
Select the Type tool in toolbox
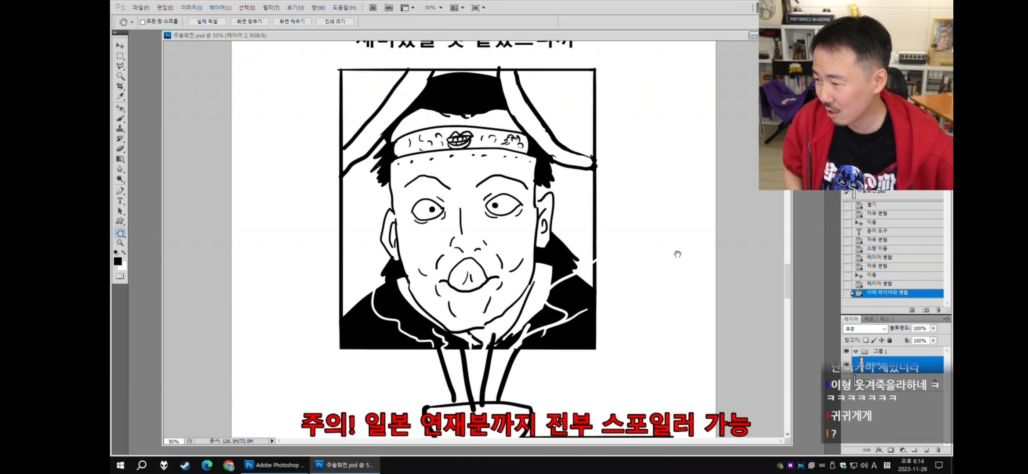120,201
